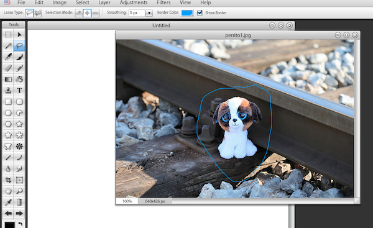Select the Polygon hexagon shape tool
The width and height of the screenshot is (373, 228).
pyautogui.click(x=8, y=124)
